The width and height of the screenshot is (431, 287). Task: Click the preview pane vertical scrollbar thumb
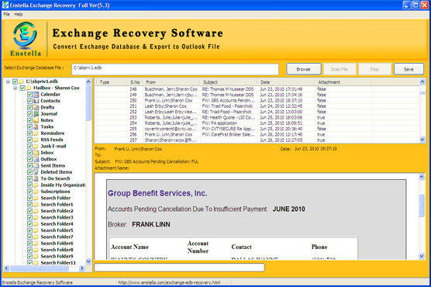422,206
